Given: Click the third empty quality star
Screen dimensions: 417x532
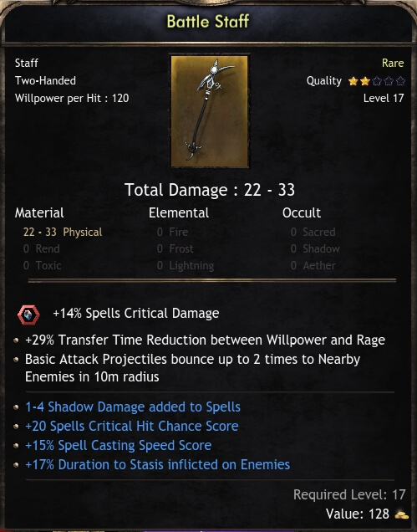Looking at the screenshot, I should click(x=377, y=81).
